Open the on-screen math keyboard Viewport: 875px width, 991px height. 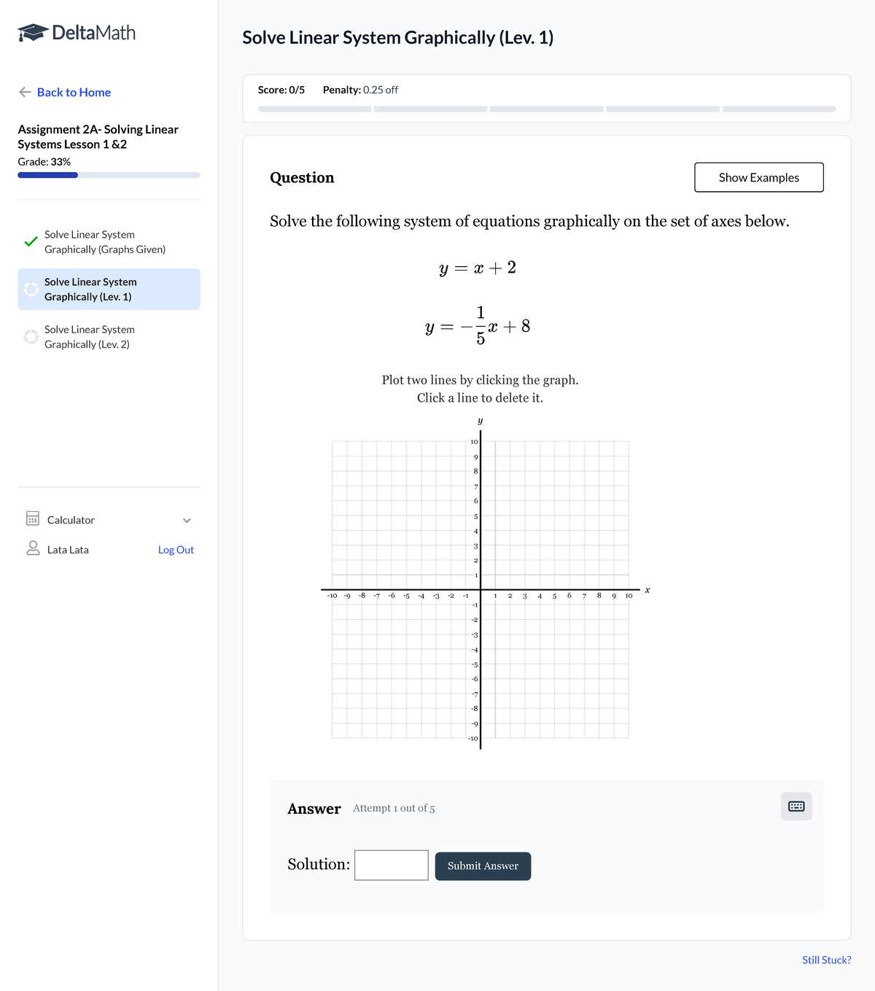tap(796, 807)
